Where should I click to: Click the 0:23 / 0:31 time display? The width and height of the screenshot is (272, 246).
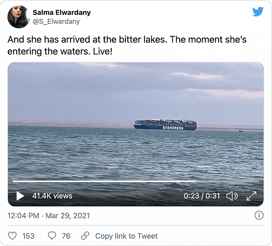click(x=202, y=196)
